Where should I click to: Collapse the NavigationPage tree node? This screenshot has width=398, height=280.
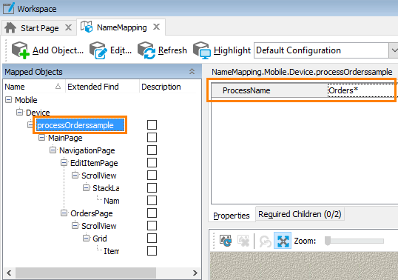[53, 150]
